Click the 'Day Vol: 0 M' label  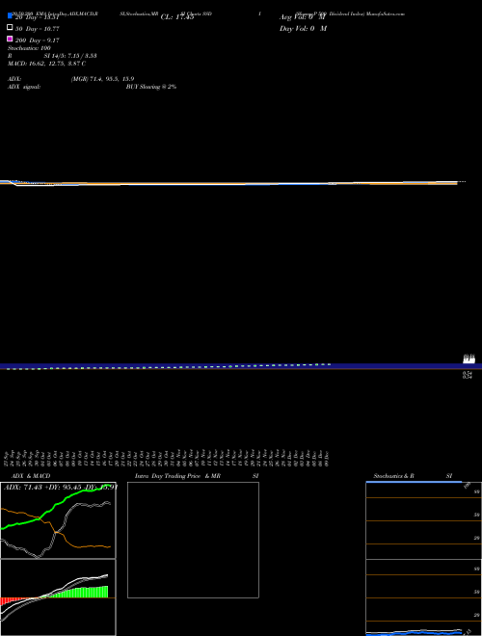coord(303,28)
